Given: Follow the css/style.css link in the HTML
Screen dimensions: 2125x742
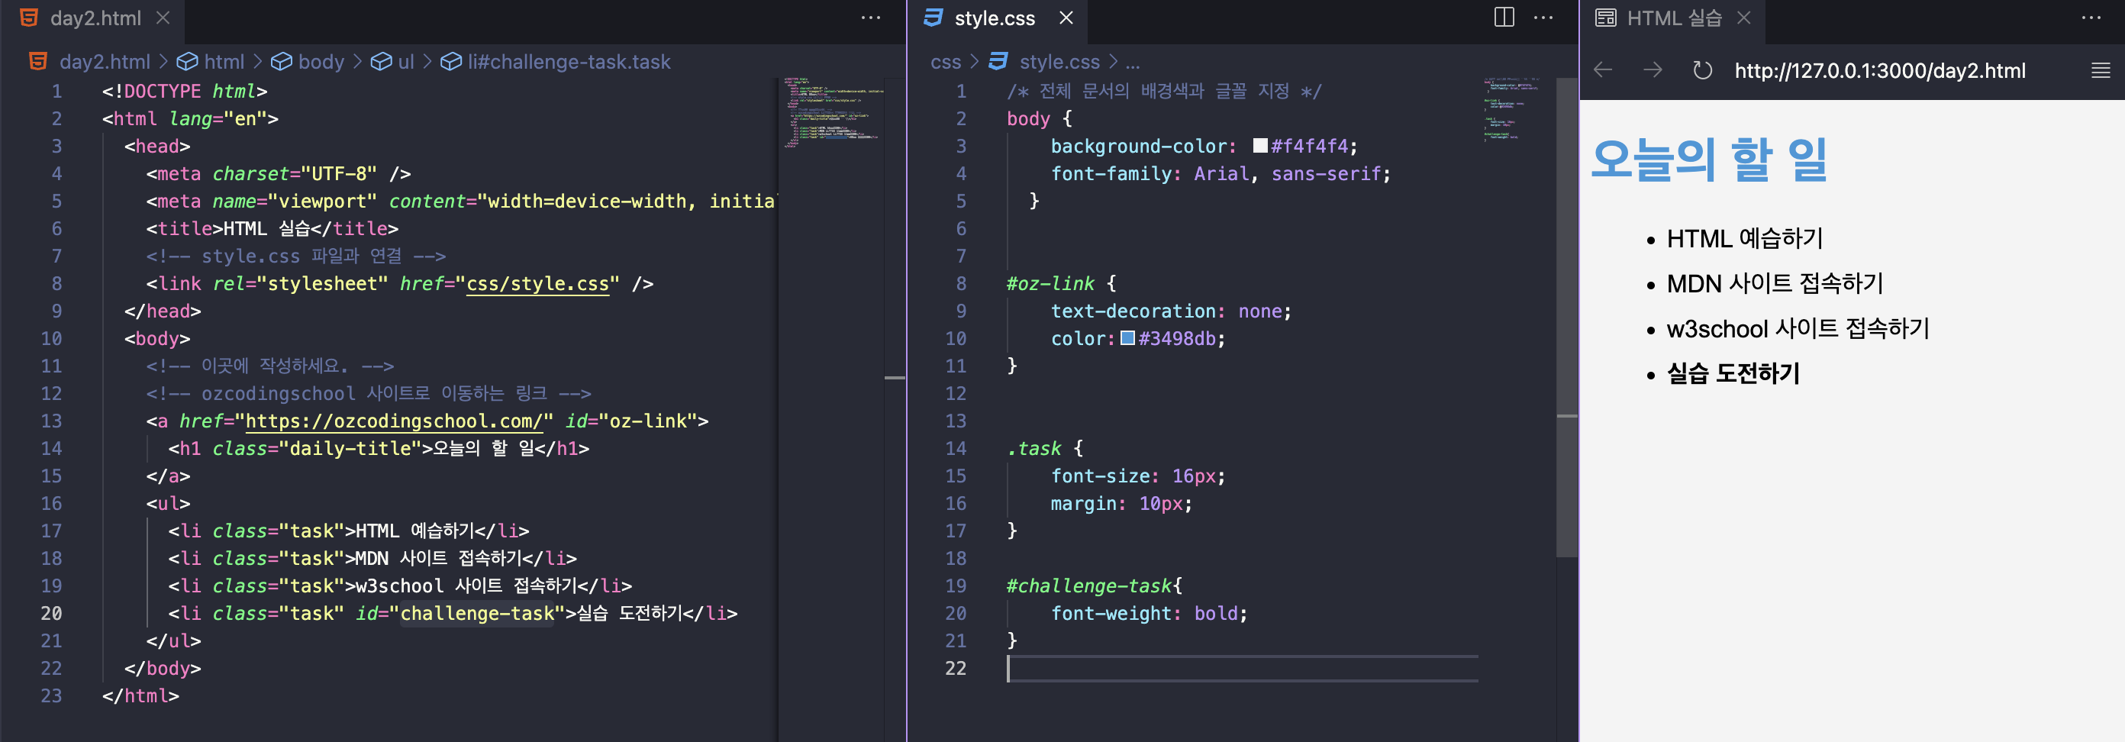Looking at the screenshot, I should 537,284.
